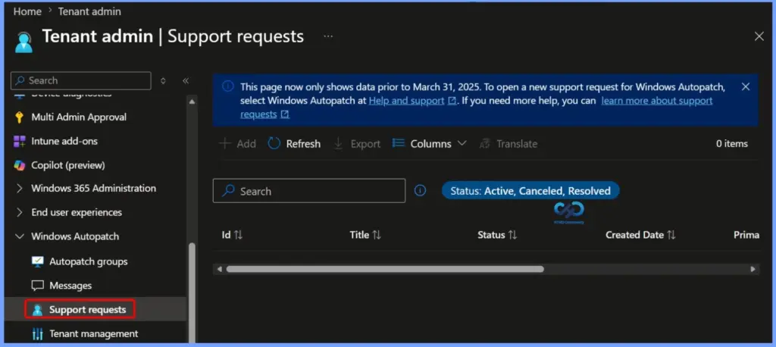Screen dimensions: 776x347
Task: Select Windows 365 Administration label
Action: (x=93, y=189)
